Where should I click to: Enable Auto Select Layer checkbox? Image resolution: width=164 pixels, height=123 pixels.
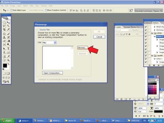pos(12,10)
